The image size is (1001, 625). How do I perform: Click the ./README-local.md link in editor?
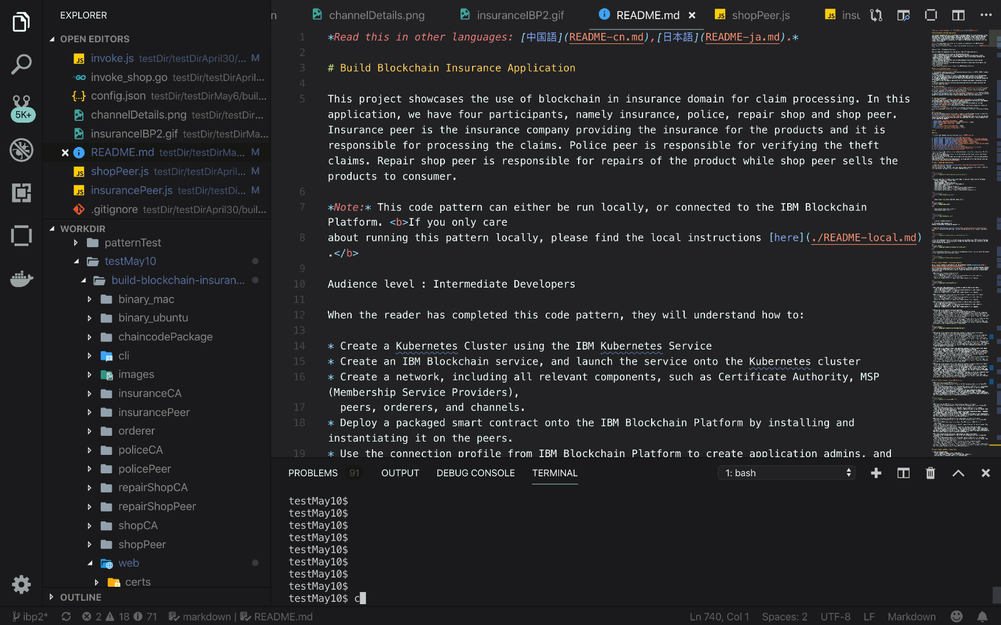coord(864,238)
